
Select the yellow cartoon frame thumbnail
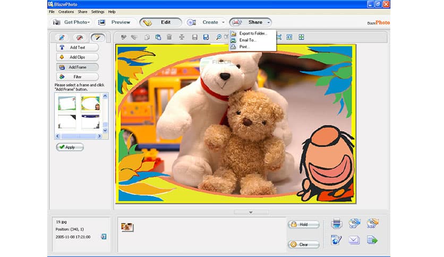pos(91,104)
